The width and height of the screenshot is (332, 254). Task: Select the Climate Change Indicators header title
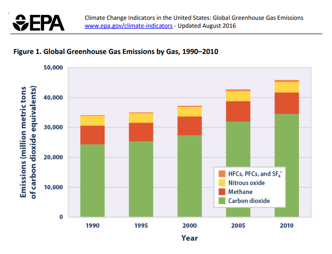coord(194,18)
